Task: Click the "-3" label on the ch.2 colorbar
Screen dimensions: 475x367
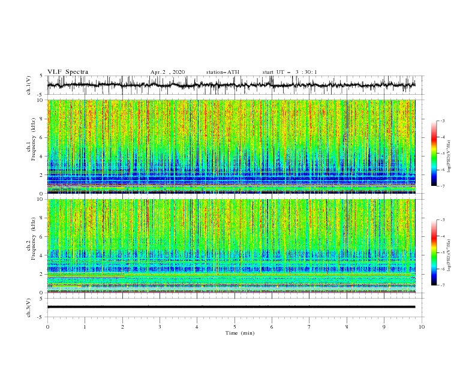Action: 443,220
